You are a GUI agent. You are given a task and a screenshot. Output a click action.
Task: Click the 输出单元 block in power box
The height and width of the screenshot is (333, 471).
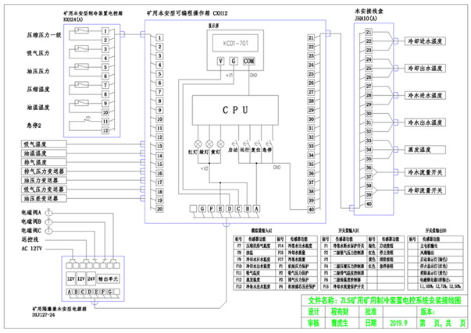[108, 279]
